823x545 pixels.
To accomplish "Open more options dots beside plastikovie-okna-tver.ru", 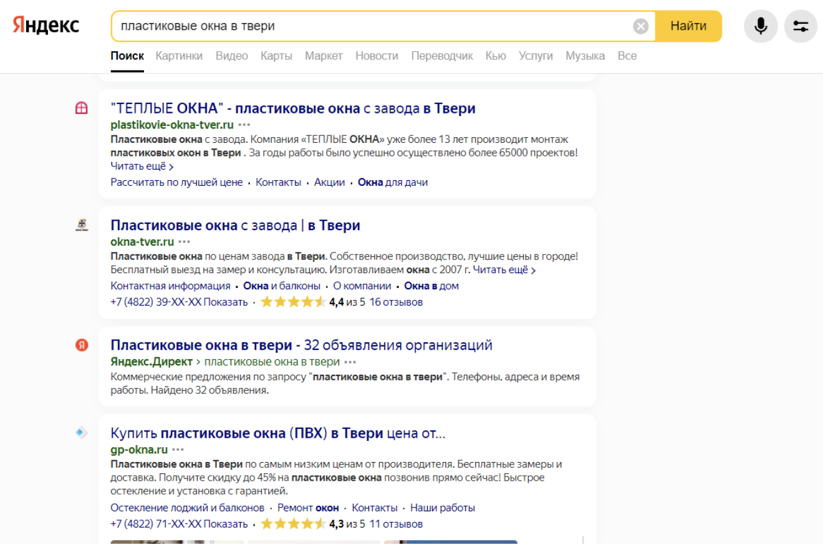I will point(244,125).
